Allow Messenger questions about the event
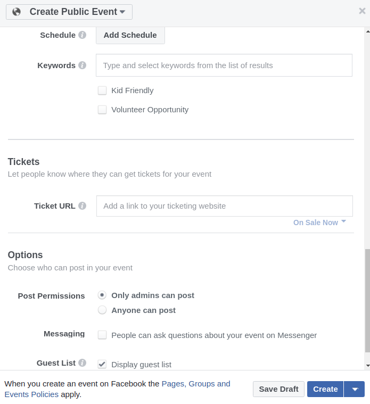The height and width of the screenshot is (404, 370). 102,335
